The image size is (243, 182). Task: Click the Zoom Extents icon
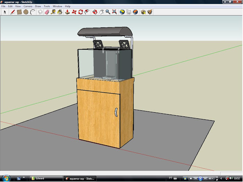[114, 12]
